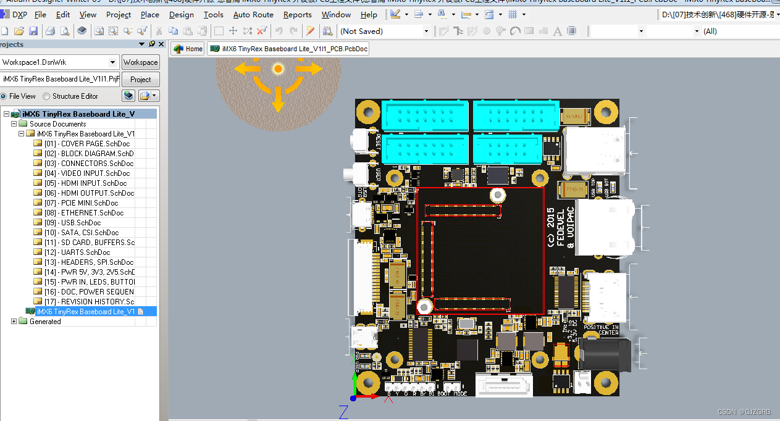The image size is (780, 421).
Task: Click the Home icon beside the document tabs
Action: (179, 48)
